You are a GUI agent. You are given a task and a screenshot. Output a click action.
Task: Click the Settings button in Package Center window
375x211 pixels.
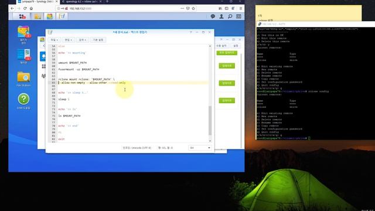236,46
